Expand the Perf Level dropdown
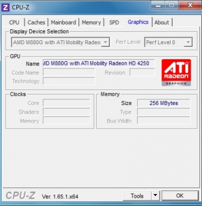 (169, 42)
